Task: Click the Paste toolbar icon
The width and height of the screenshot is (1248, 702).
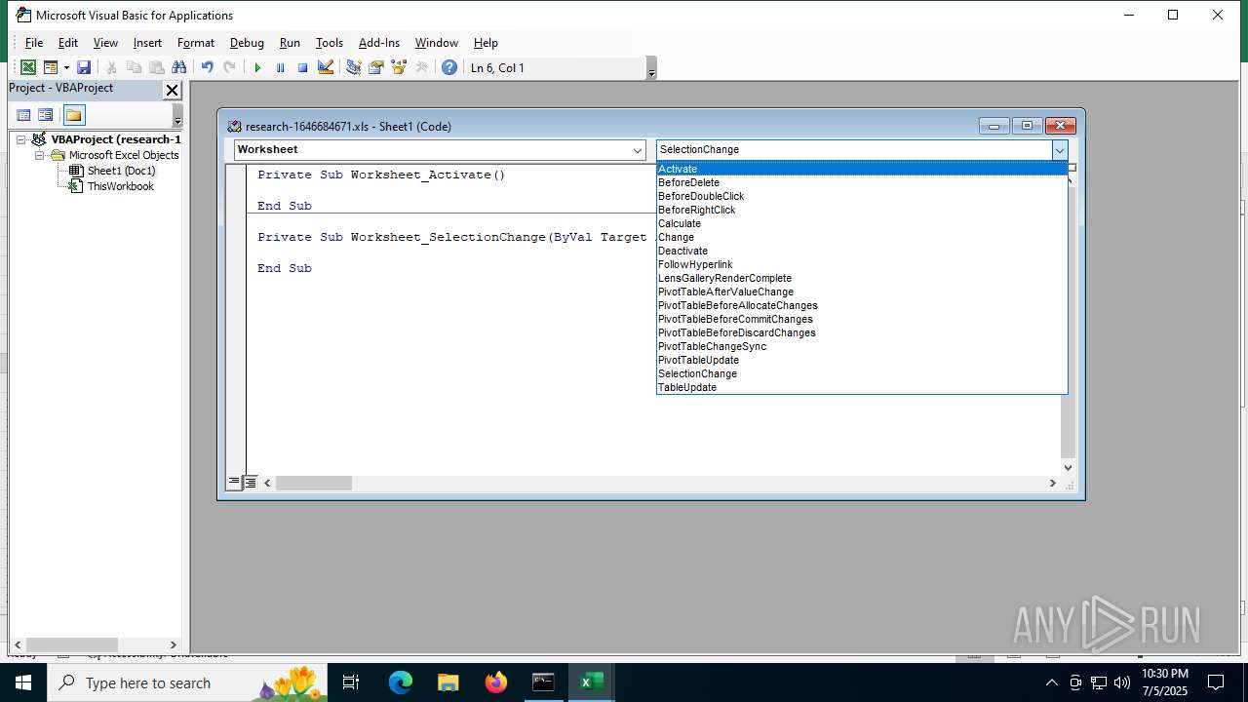Action: (156, 67)
